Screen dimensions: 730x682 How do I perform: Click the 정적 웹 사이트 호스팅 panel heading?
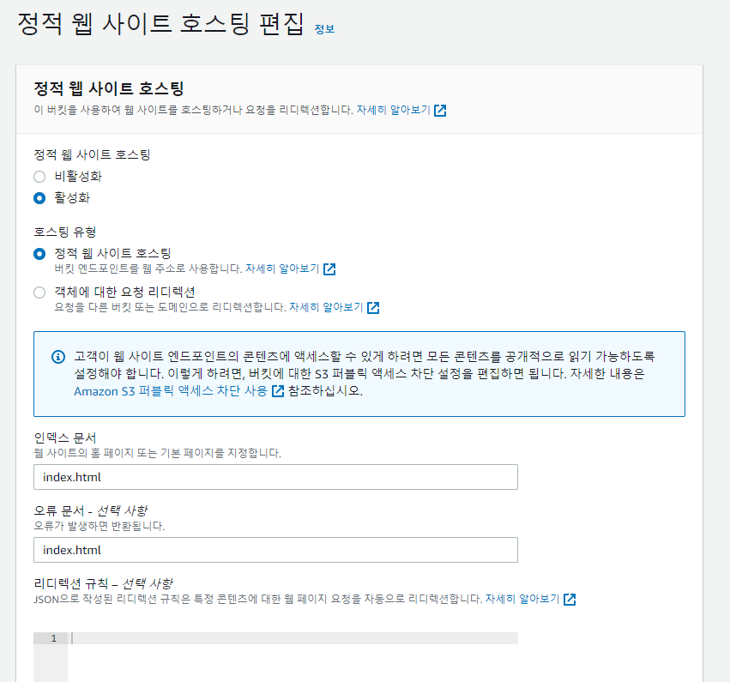(x=109, y=88)
